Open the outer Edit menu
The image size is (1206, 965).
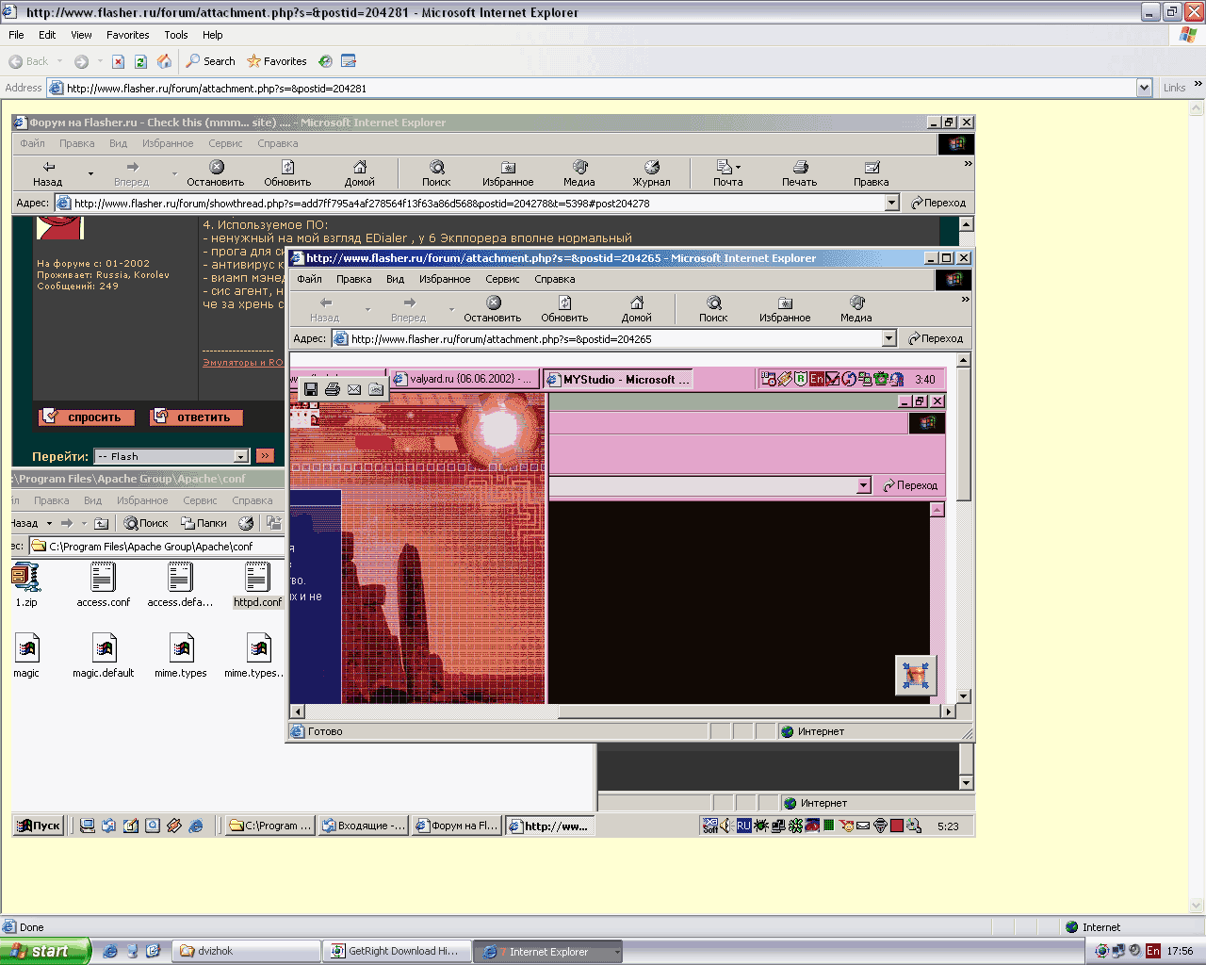click(47, 35)
